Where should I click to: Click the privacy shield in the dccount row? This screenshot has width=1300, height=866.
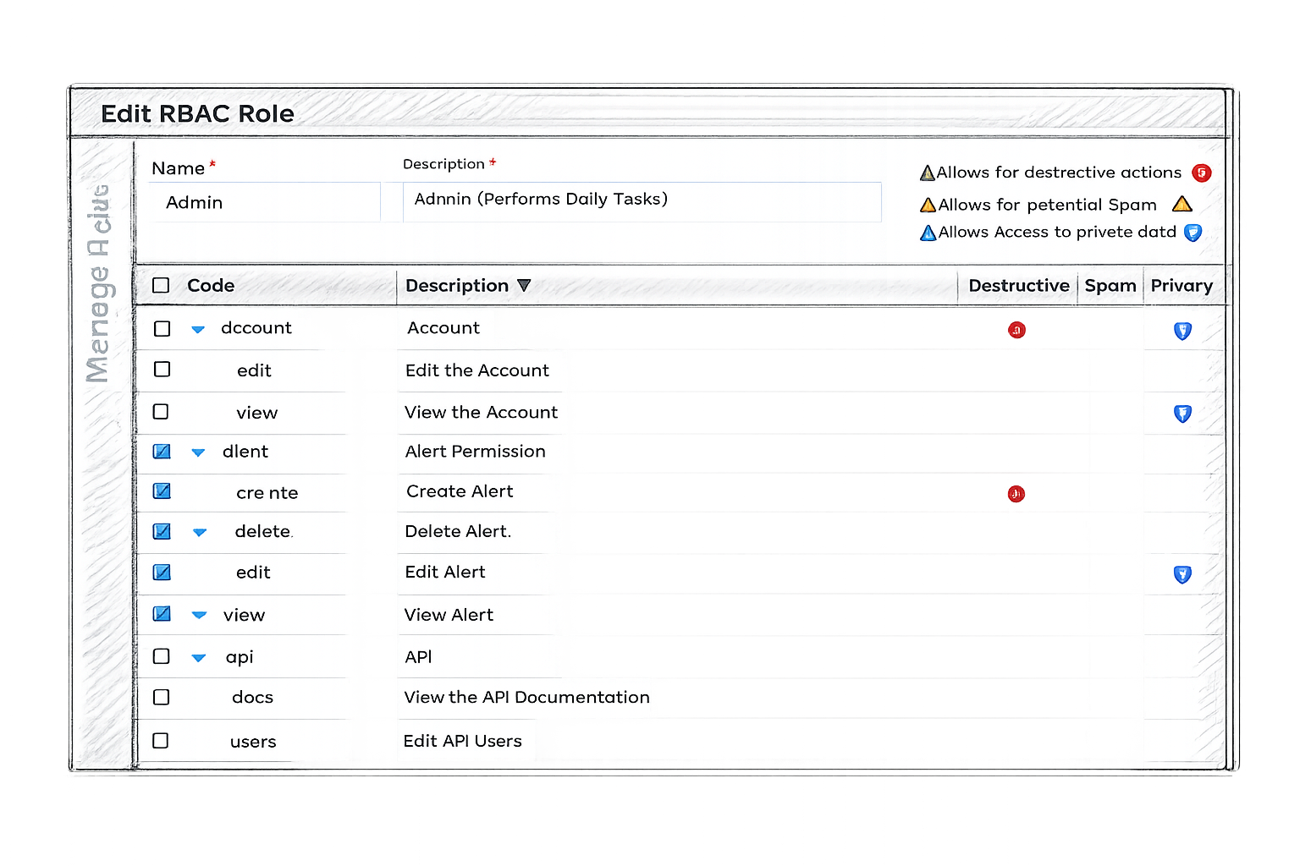pos(1182,331)
